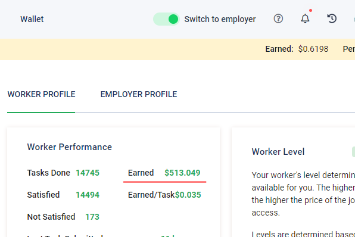
Task: Open the Wallet menu item
Action: point(32,19)
